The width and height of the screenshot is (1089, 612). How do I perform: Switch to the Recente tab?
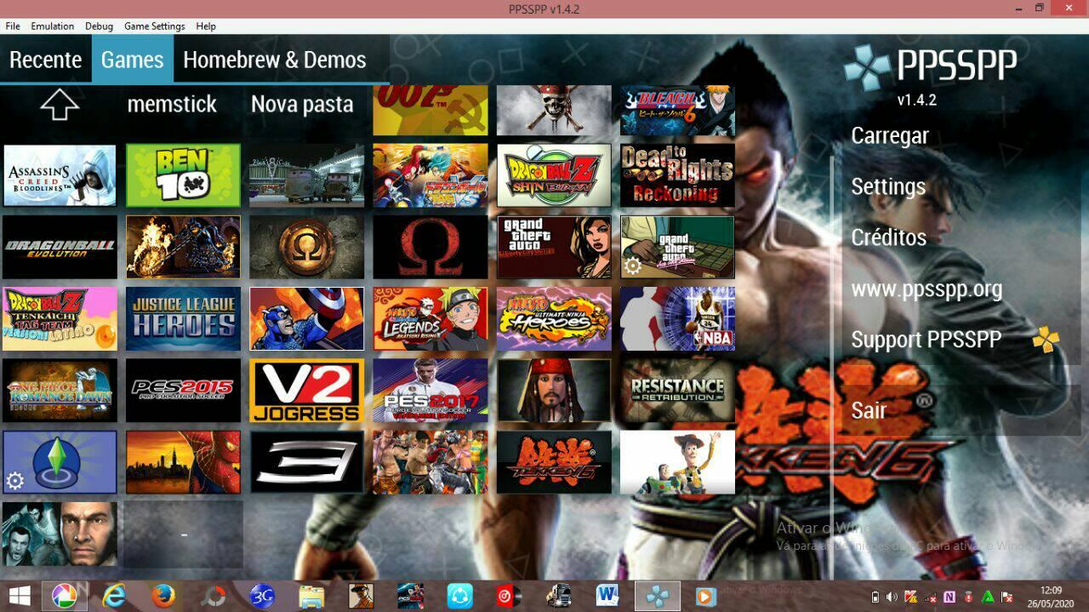[46, 60]
